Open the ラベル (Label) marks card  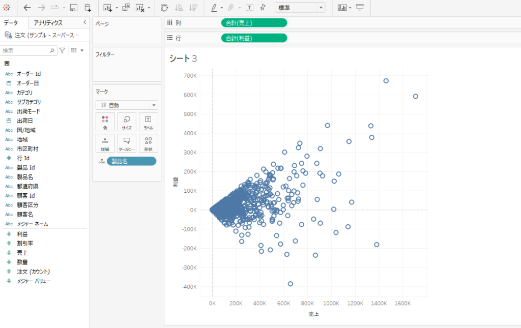(148, 122)
